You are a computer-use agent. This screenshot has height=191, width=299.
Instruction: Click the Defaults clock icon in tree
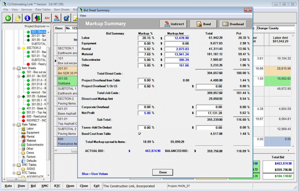pyautogui.click(x=23, y=161)
